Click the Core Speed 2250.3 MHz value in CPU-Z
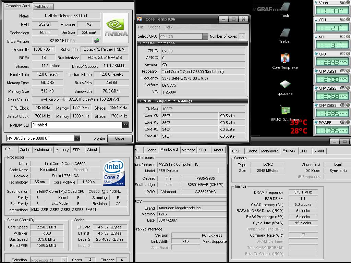The image size is (351, 263). 47,227
